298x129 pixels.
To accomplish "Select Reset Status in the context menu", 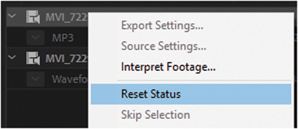I will click(151, 94).
